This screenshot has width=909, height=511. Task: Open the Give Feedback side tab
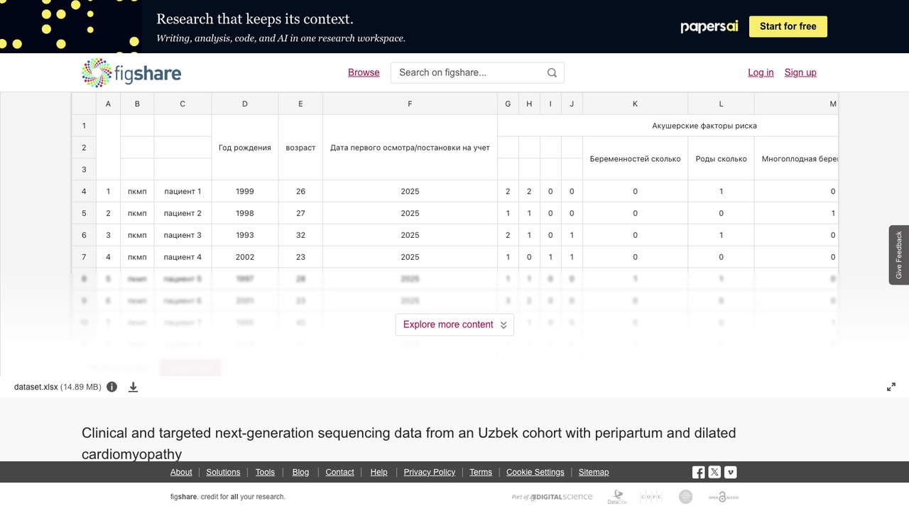pyautogui.click(x=899, y=255)
